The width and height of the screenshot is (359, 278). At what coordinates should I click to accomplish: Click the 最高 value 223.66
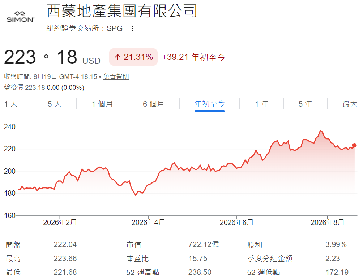pos(65,259)
